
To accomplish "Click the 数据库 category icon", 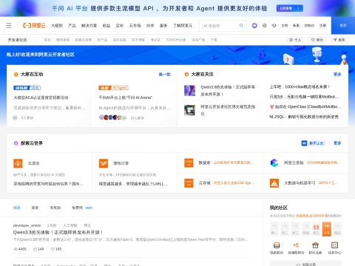I will (x=189, y=163).
